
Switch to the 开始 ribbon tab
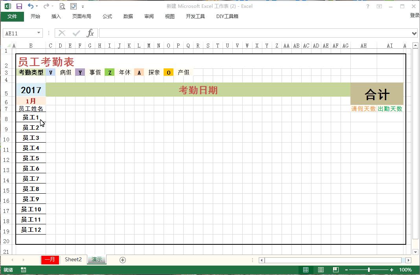click(x=35, y=16)
